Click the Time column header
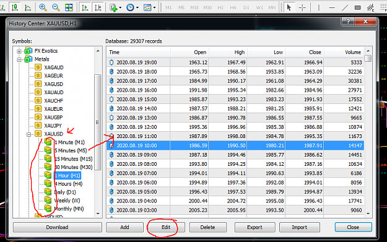Image resolution: width=387 pixels, height=242 pixels. coord(139,52)
